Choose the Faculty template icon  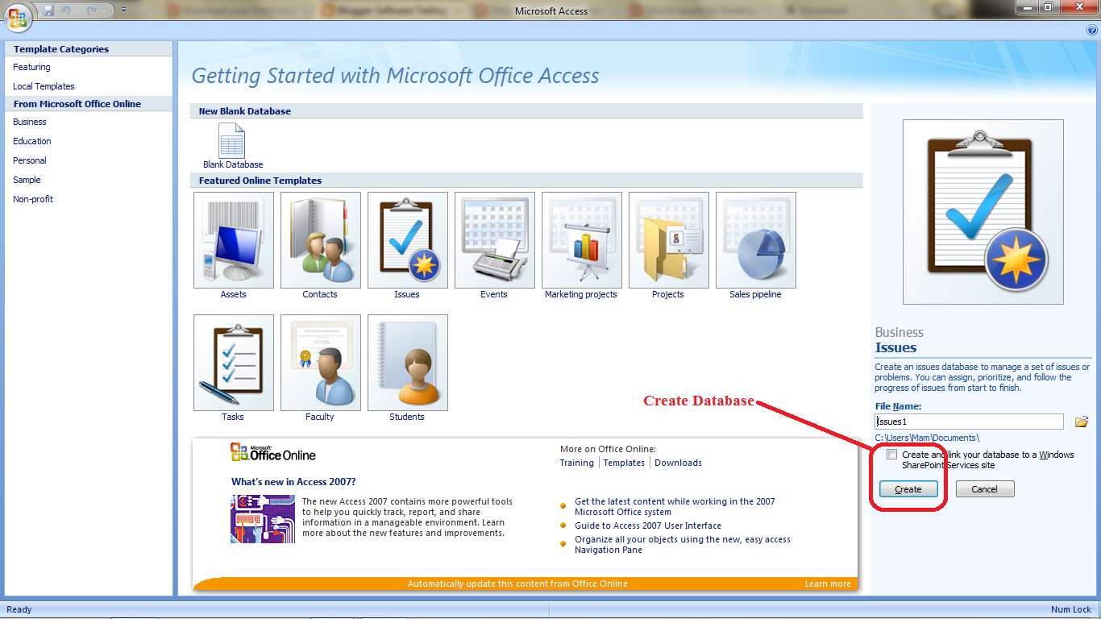(320, 363)
